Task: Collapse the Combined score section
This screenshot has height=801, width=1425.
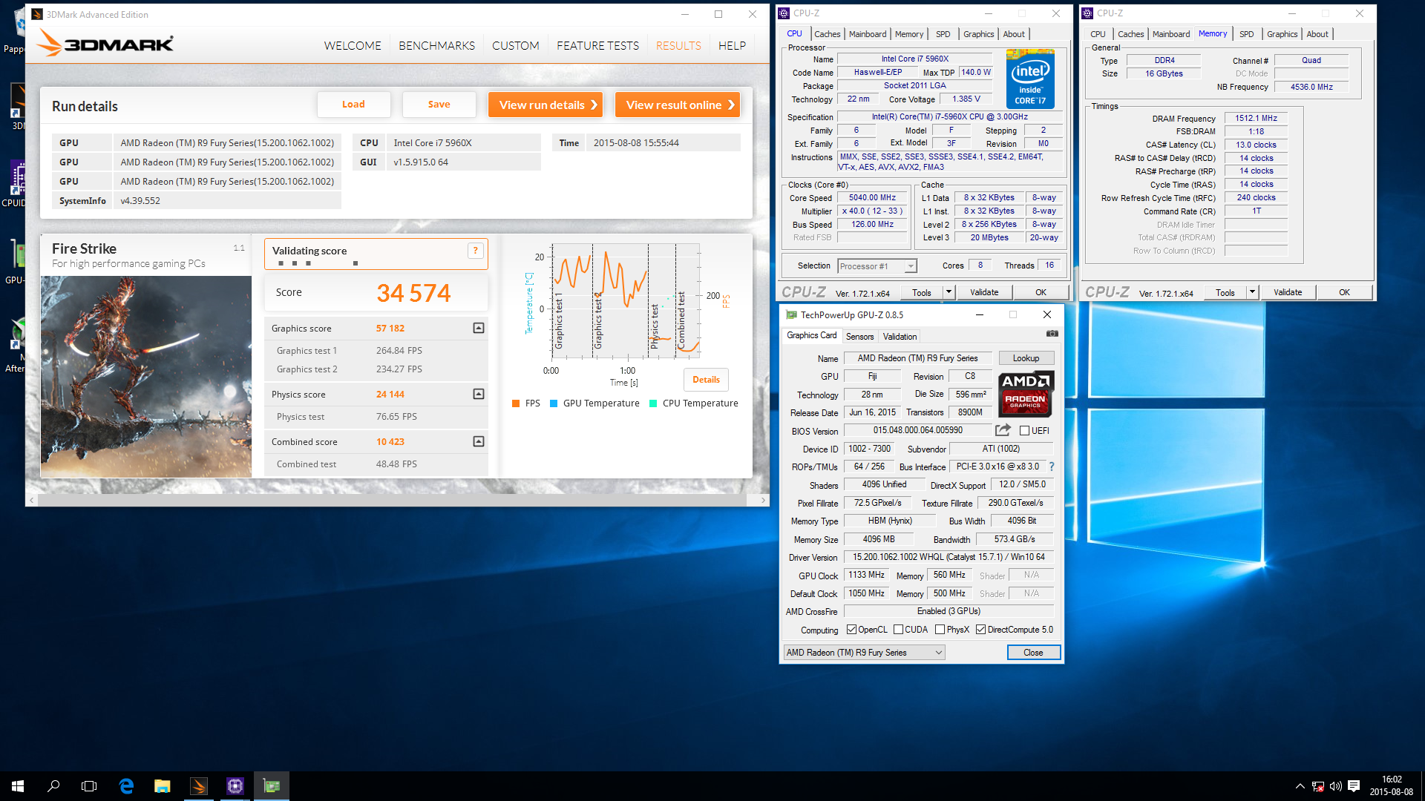Action: click(479, 441)
